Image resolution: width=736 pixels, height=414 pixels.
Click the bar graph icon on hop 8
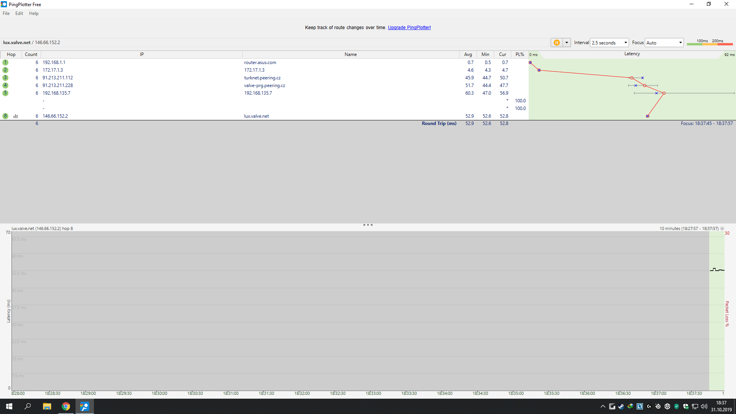pos(16,116)
